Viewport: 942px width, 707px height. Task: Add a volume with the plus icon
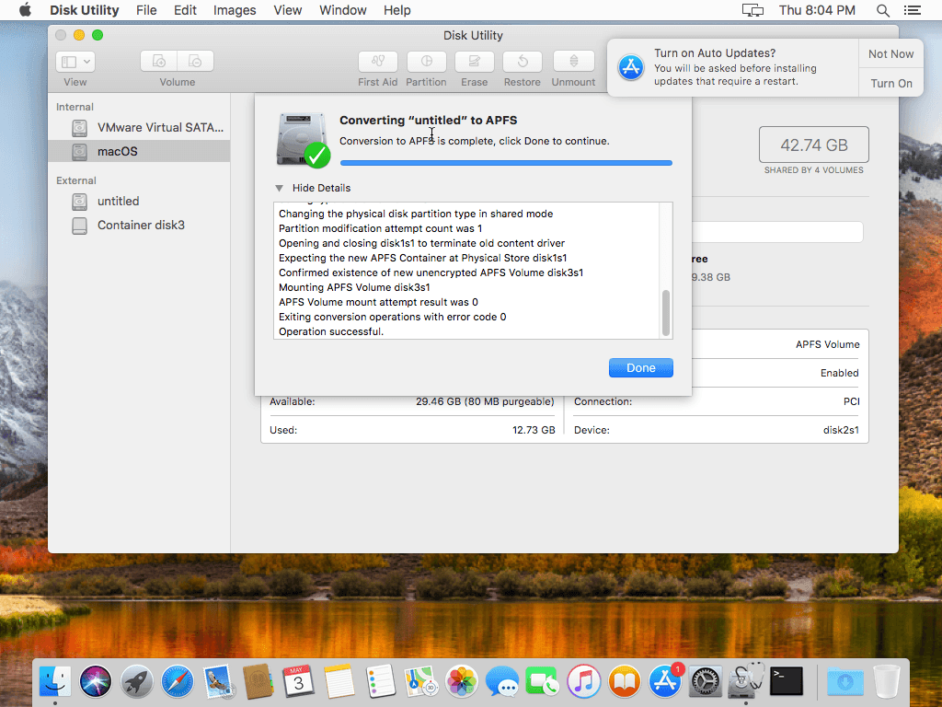(x=157, y=60)
